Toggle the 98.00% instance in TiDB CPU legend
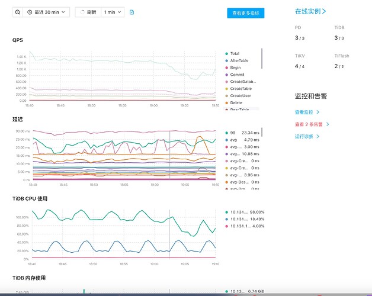The width and height of the screenshot is (372, 296). [x=245, y=212]
